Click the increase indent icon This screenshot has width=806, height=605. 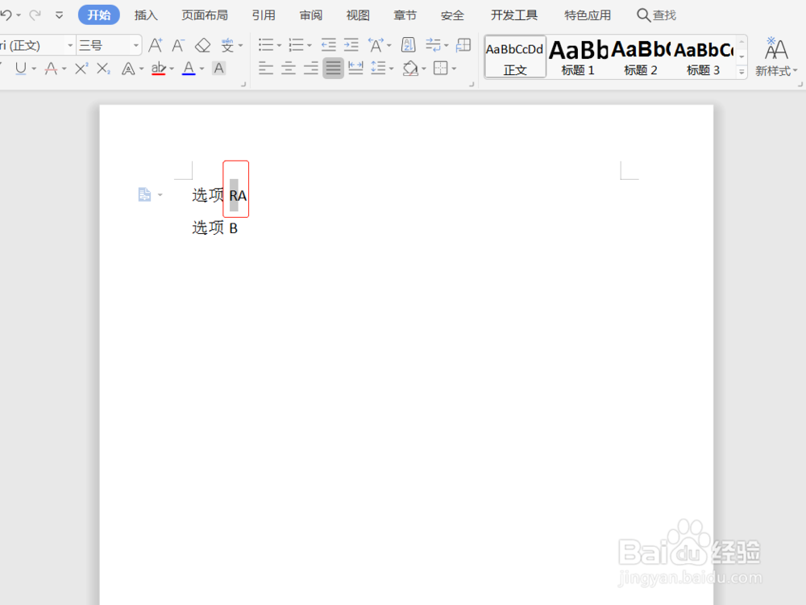[x=351, y=45]
